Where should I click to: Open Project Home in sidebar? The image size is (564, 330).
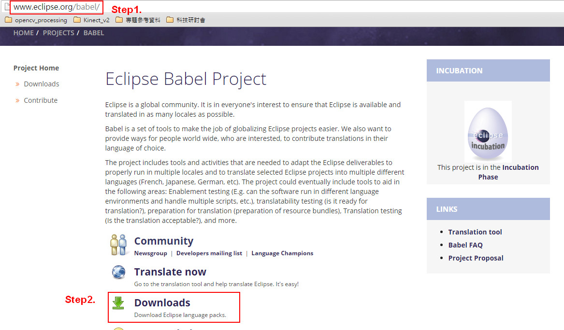pos(36,68)
